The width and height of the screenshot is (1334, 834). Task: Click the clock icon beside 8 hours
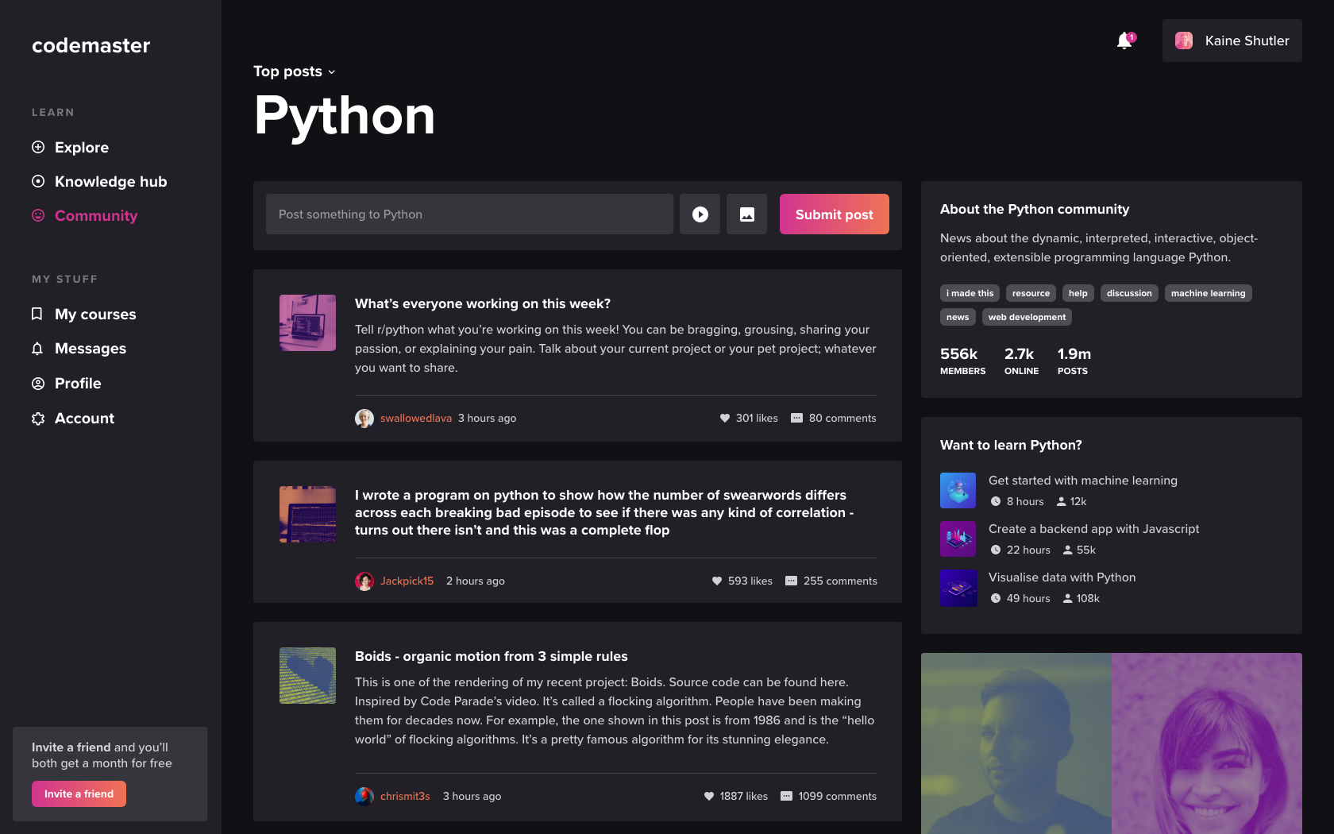(x=996, y=501)
